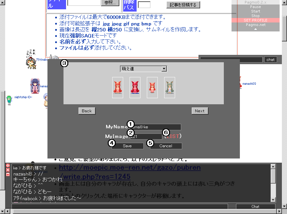Click chat line 'ke > お疲れ様です'
The width and height of the screenshot is (287, 214).
pos(30,168)
